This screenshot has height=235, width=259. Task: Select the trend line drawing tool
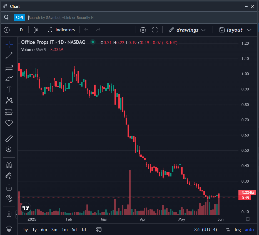[9, 55]
